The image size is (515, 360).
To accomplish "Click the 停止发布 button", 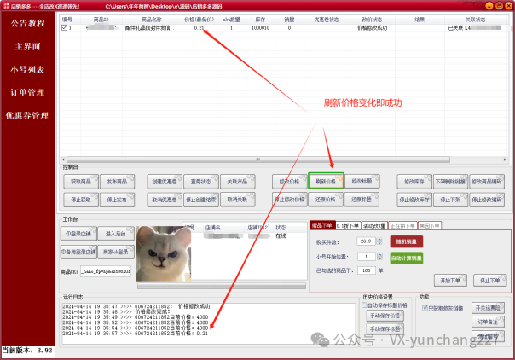I will [x=118, y=200].
